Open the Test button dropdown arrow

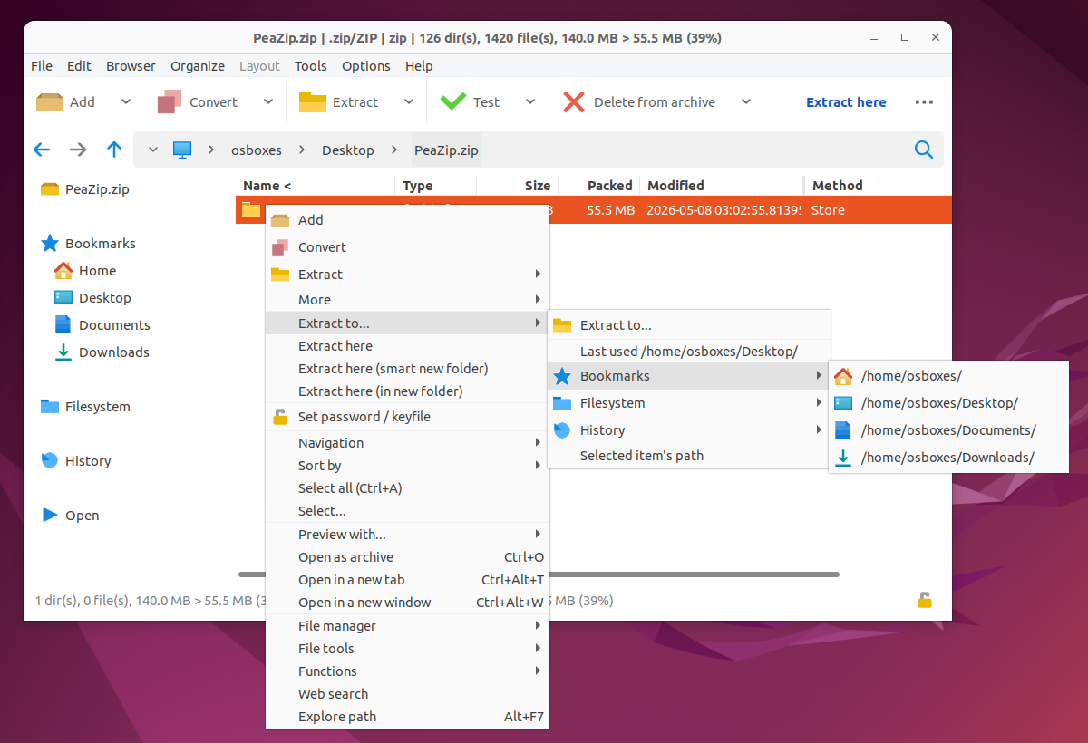click(x=530, y=102)
